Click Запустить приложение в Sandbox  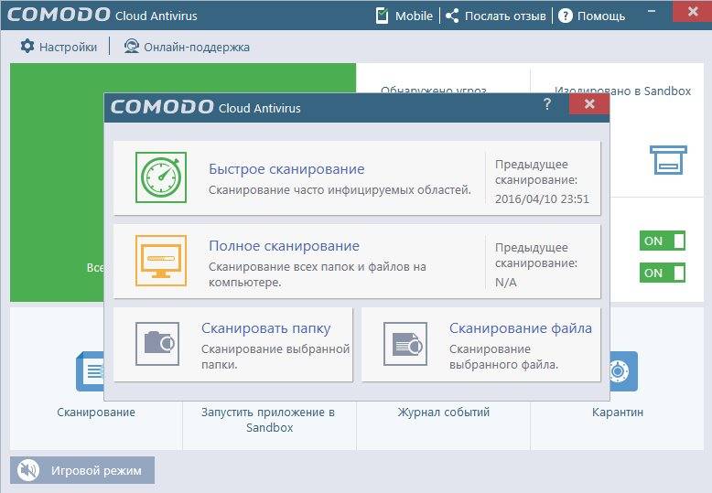(269, 420)
